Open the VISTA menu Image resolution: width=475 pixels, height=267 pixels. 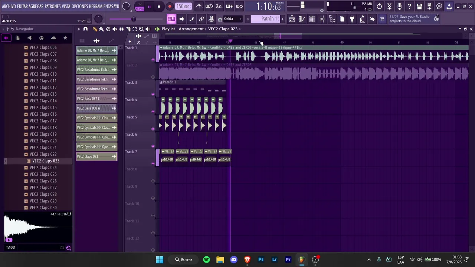(66, 6)
